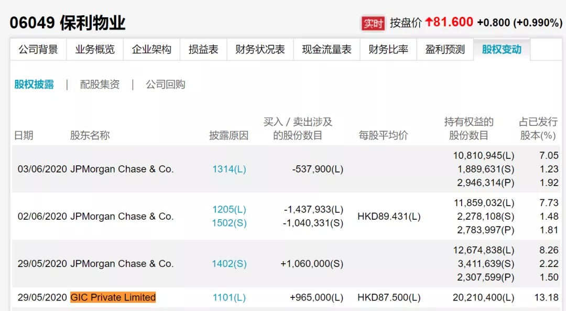Open disclosure reason link 1205(L)
This screenshot has height=311, width=566.
click(229, 209)
